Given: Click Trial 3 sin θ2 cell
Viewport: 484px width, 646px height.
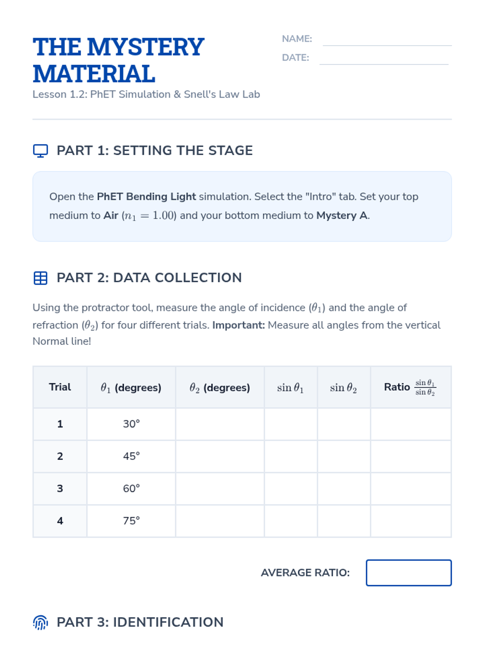Looking at the screenshot, I should click(x=344, y=489).
